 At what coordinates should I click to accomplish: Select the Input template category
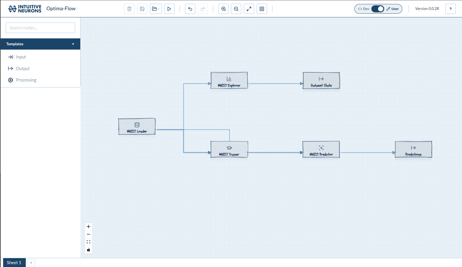coord(21,57)
